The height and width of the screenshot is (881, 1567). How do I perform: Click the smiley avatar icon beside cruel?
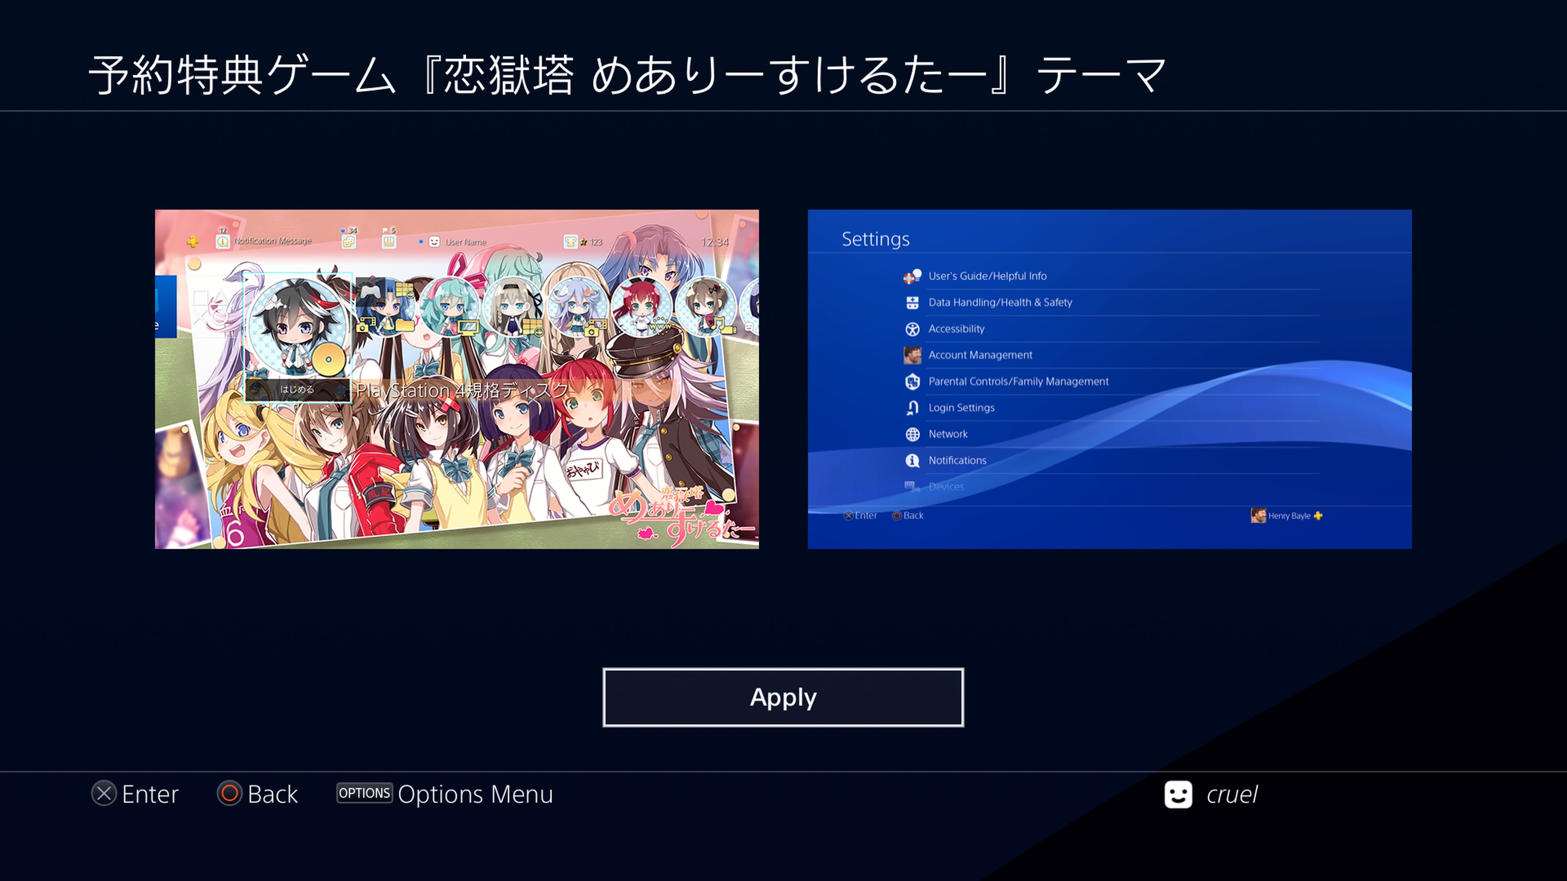[1178, 794]
